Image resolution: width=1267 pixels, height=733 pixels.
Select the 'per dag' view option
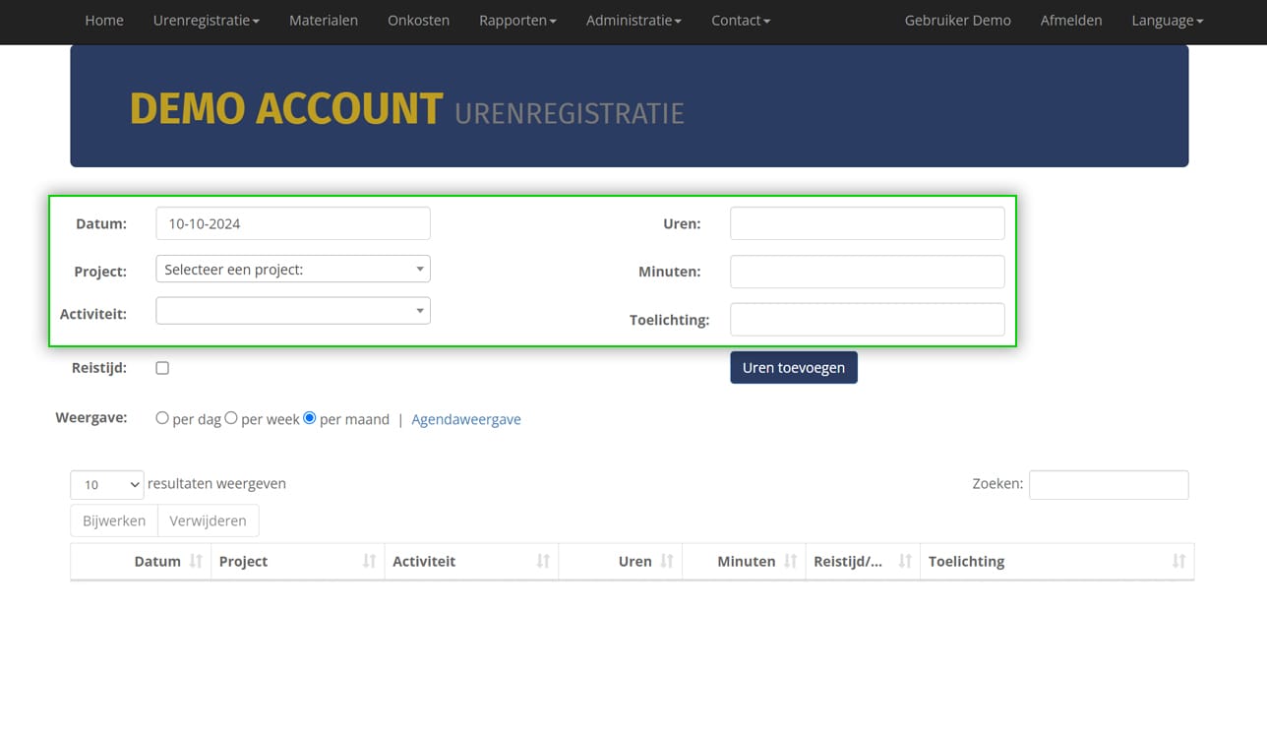pyautogui.click(x=162, y=418)
